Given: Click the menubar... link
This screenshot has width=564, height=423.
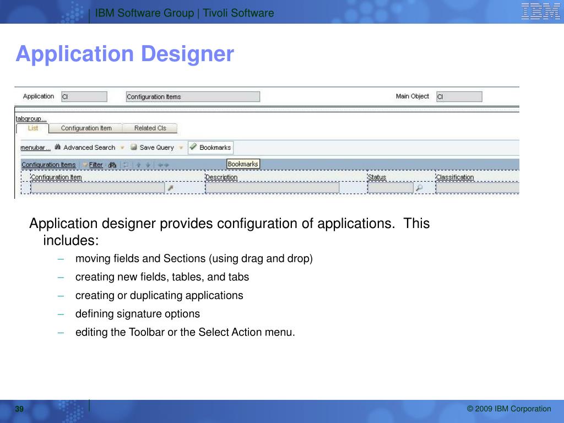Looking at the screenshot, I should coord(35,148).
